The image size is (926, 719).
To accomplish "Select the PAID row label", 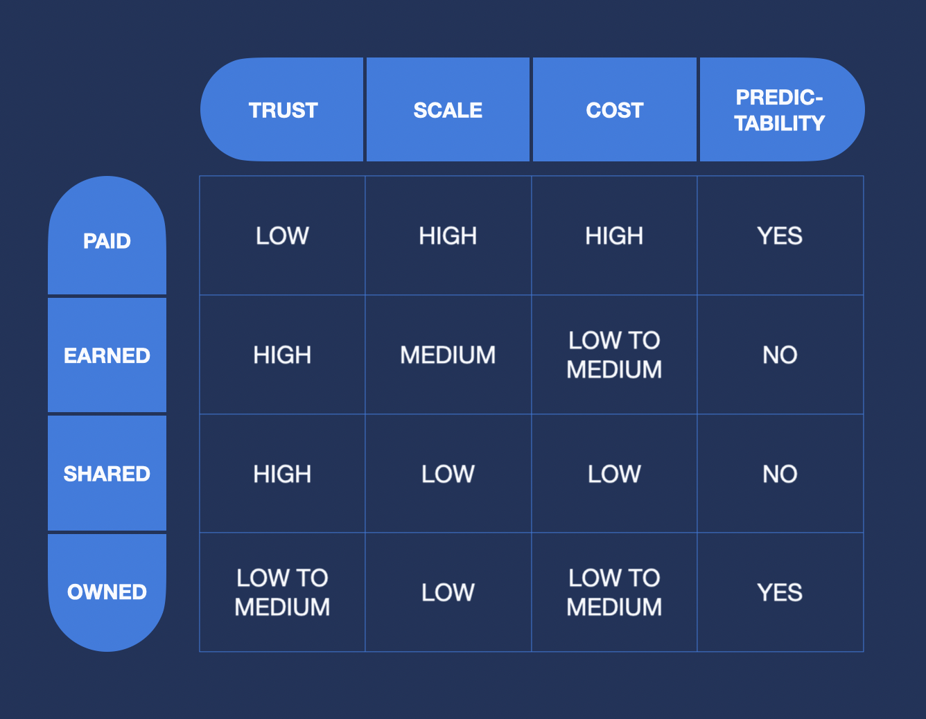I will (x=107, y=240).
